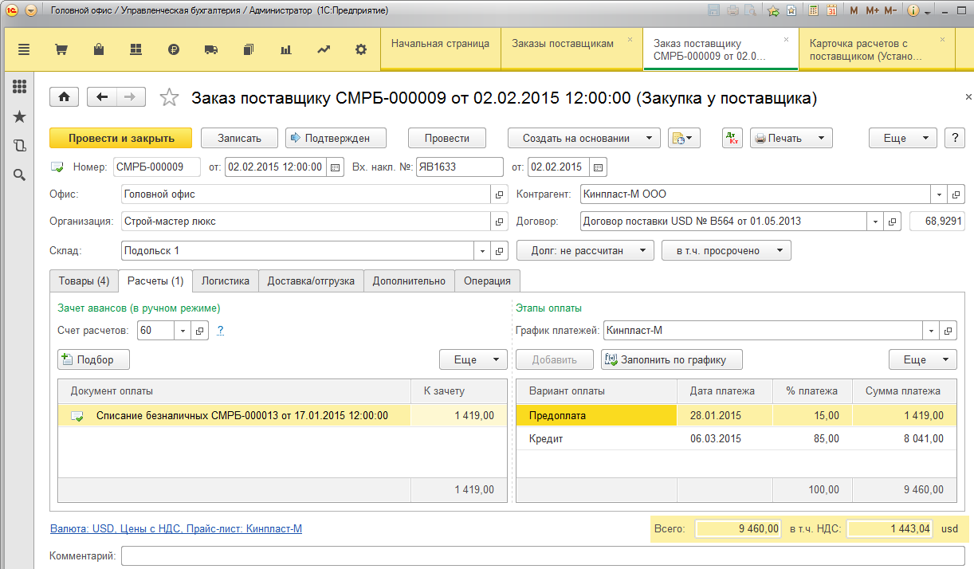Image resolution: width=974 pixels, height=569 pixels.
Task: Switch to the Доставка/отгрузка tab
Action: click(312, 281)
